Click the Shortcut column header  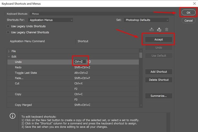(83, 41)
